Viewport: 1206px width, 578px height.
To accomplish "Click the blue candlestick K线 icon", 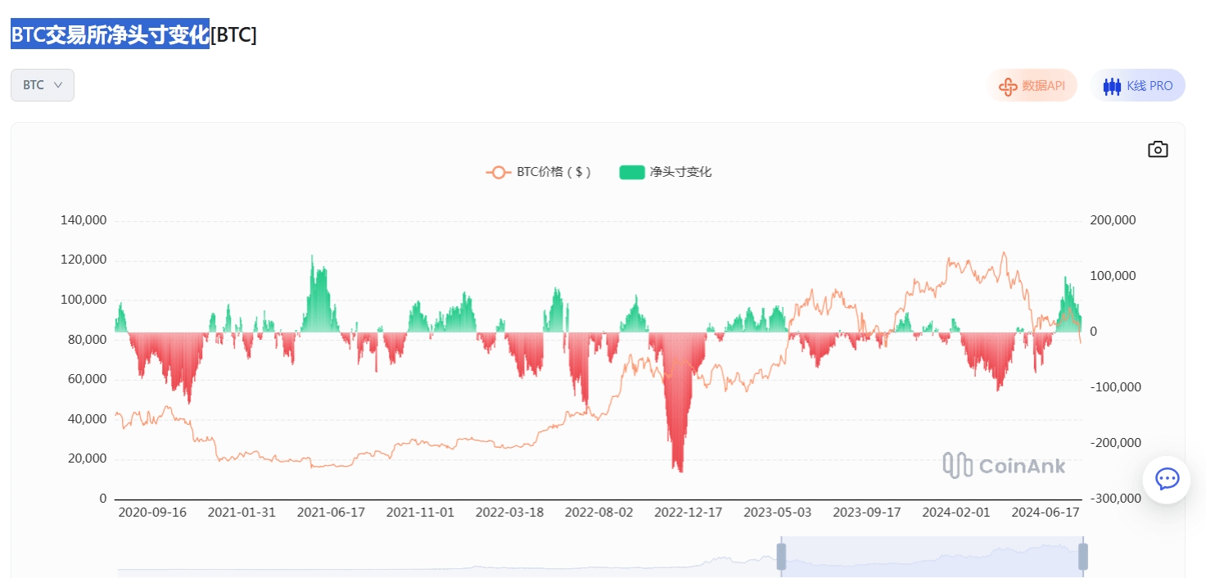I will [x=1112, y=86].
